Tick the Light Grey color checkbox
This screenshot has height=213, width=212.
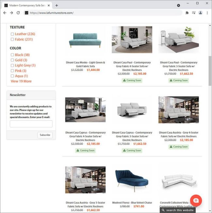coord(12,66)
